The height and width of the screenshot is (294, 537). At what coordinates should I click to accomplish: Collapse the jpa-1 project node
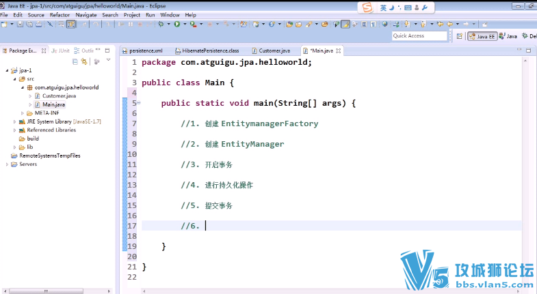(x=7, y=70)
